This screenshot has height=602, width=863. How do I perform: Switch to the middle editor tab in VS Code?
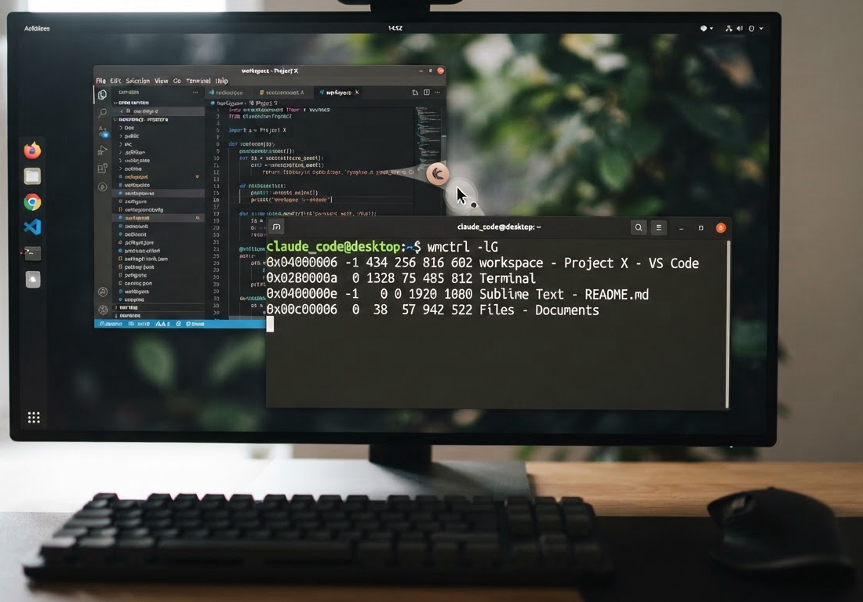click(x=283, y=92)
